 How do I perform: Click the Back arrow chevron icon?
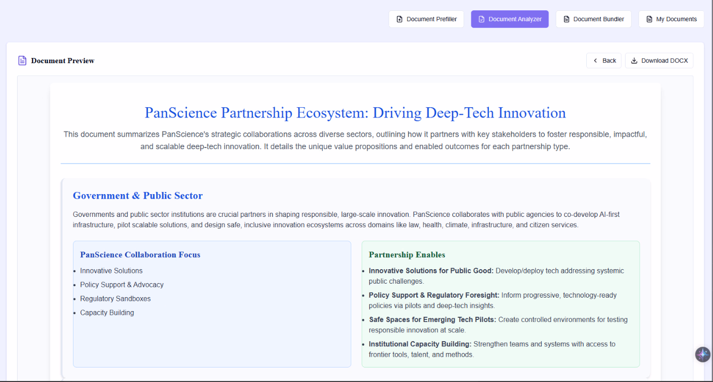(596, 61)
